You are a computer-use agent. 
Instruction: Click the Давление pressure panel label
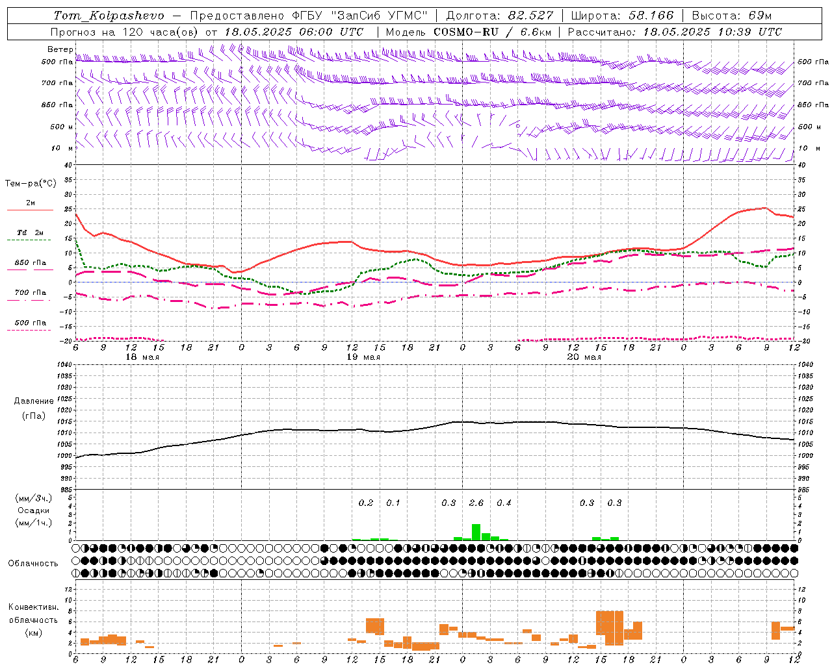coord(34,401)
